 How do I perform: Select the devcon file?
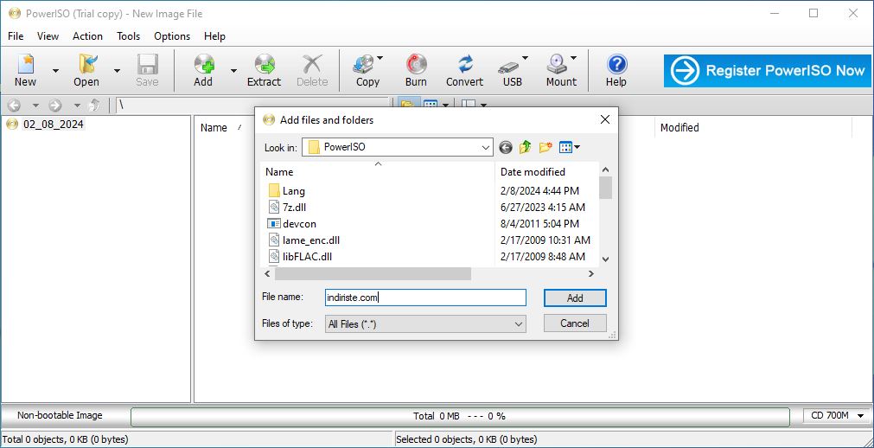click(292, 224)
